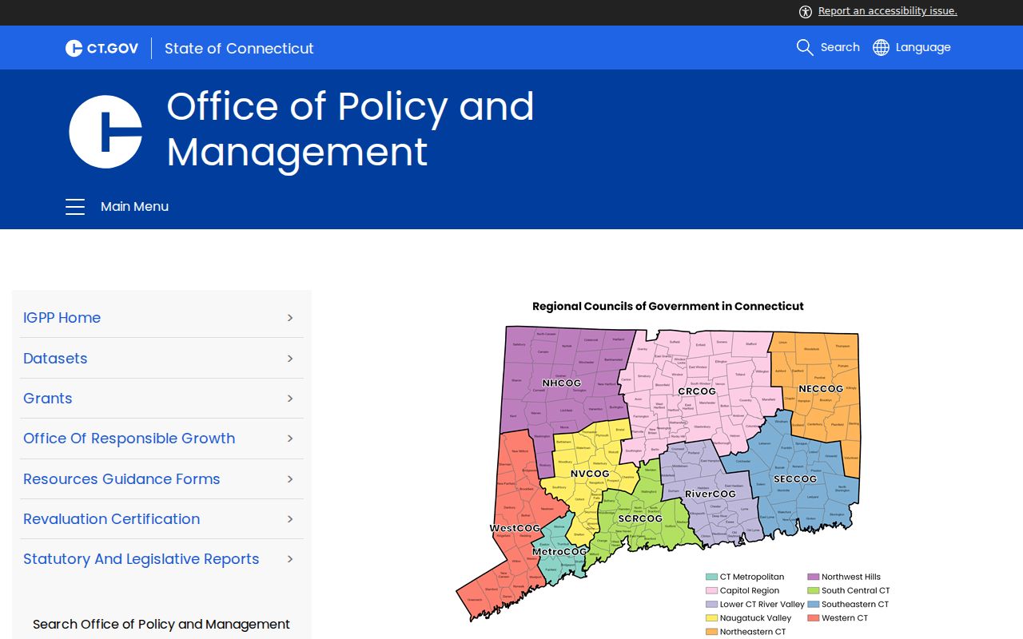Open Resources Guidance Forms menu item
This screenshot has height=639, width=1023.
pos(121,479)
